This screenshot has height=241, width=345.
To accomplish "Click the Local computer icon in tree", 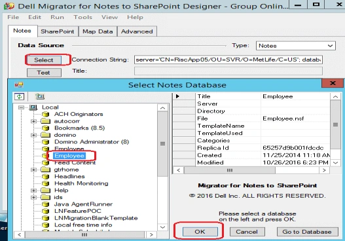I will (33, 107).
